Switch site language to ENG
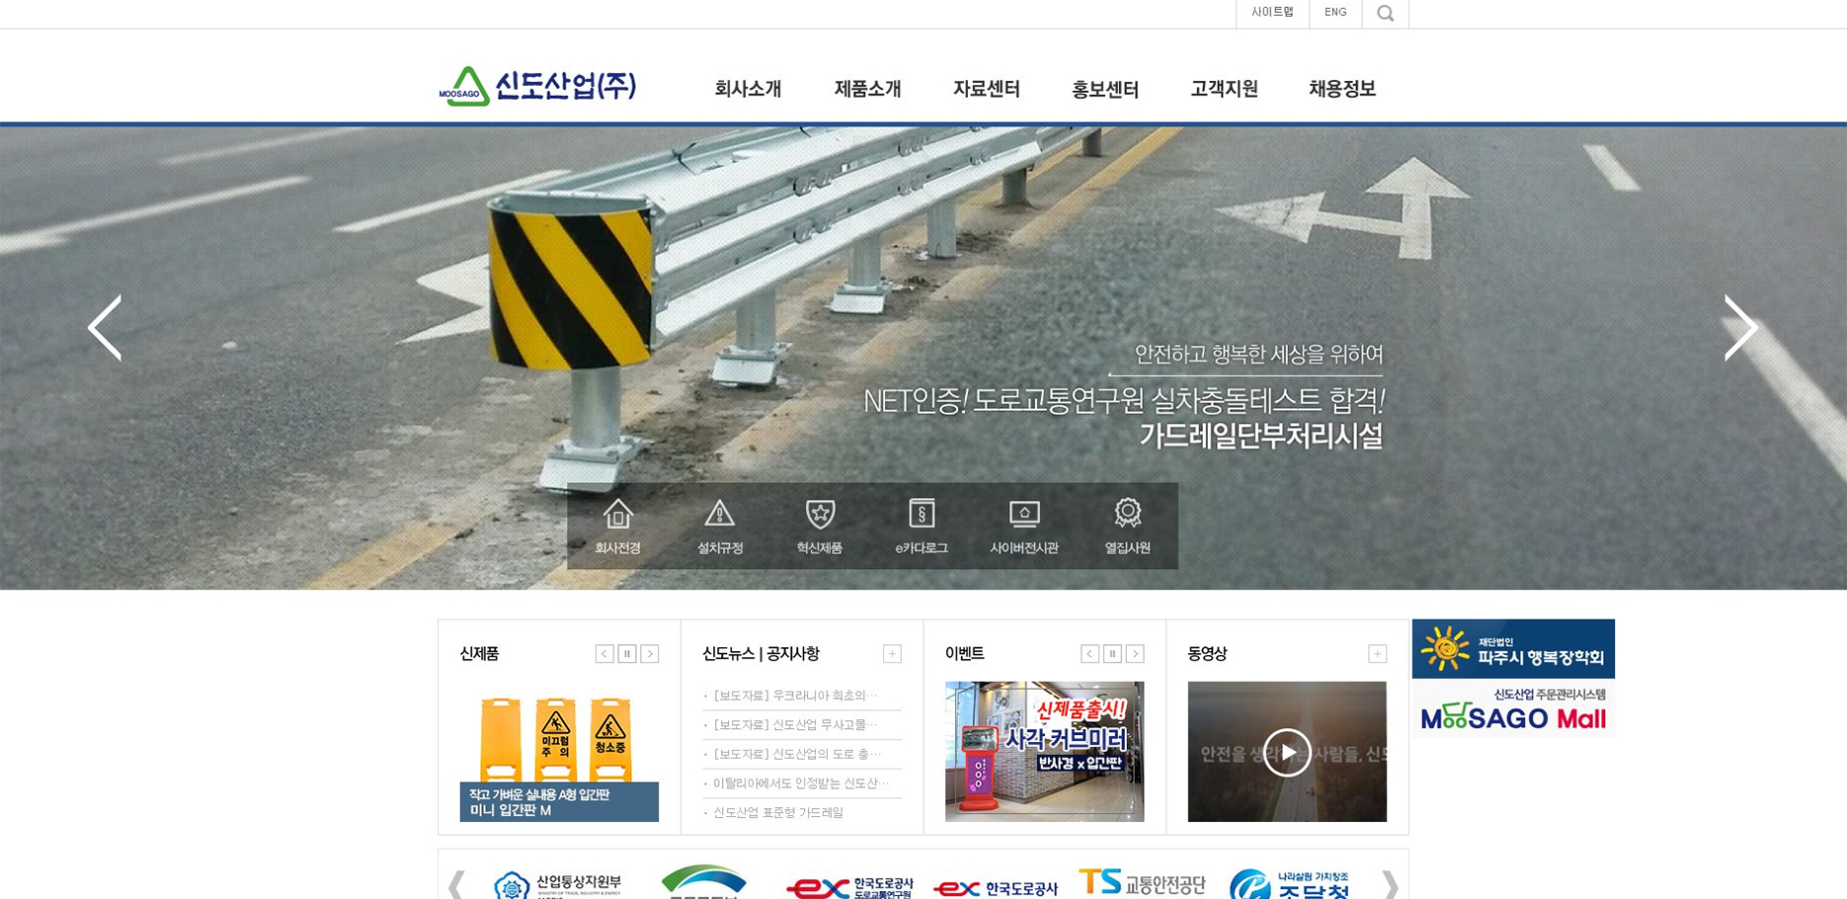1847x899 pixels. pos(1335,13)
